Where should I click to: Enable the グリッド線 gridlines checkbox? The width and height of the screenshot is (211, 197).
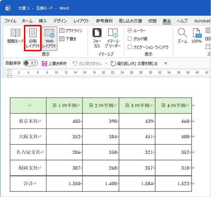(x=130, y=39)
